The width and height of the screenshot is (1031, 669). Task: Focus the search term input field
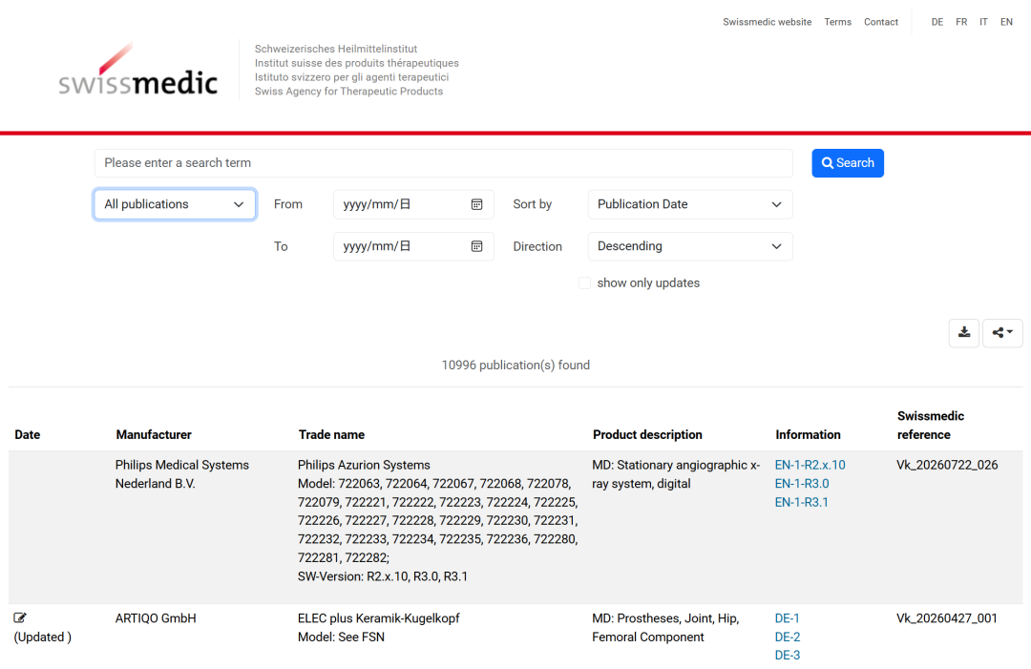coord(444,163)
